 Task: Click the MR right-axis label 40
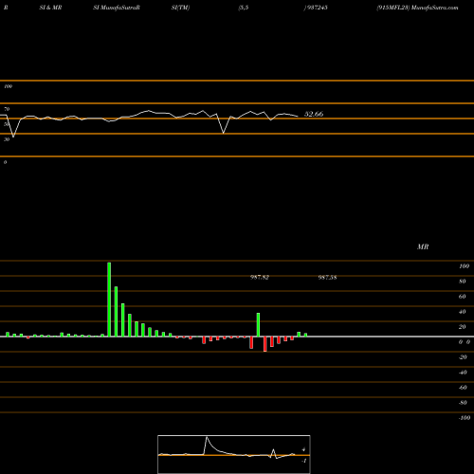pos(463,312)
